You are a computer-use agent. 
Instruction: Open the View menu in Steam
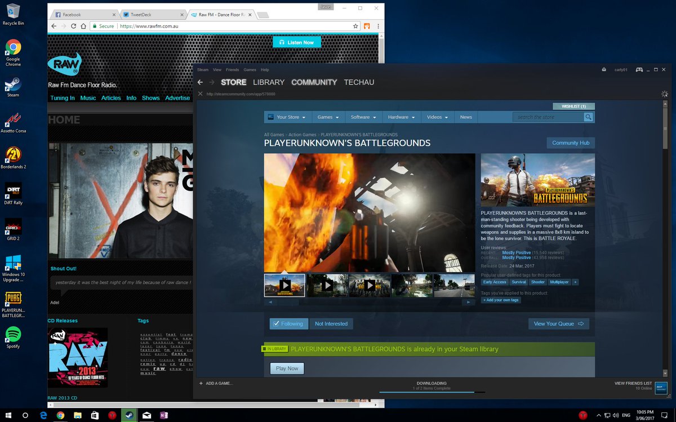click(217, 70)
